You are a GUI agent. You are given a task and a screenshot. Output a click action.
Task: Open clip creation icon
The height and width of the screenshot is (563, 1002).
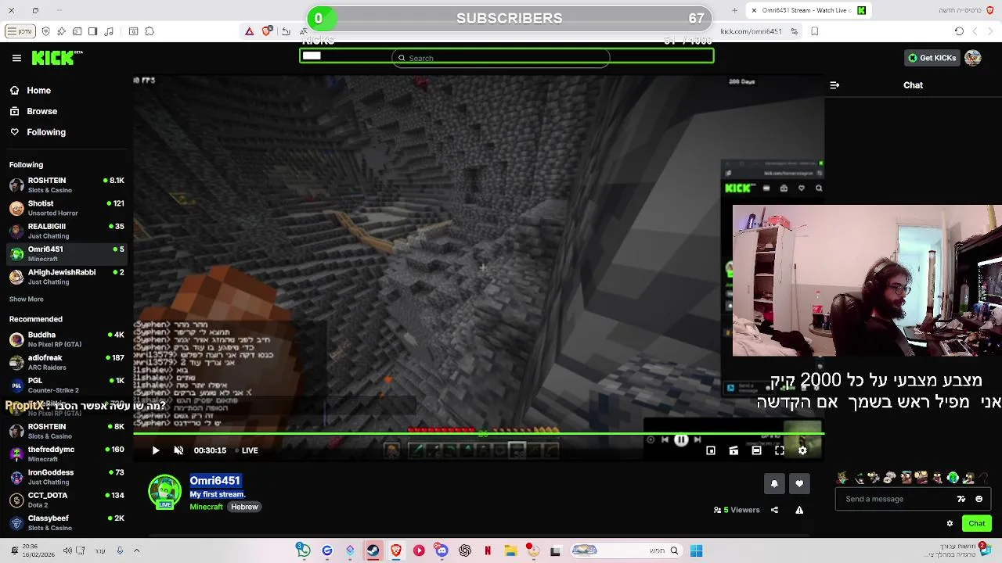[x=733, y=450]
